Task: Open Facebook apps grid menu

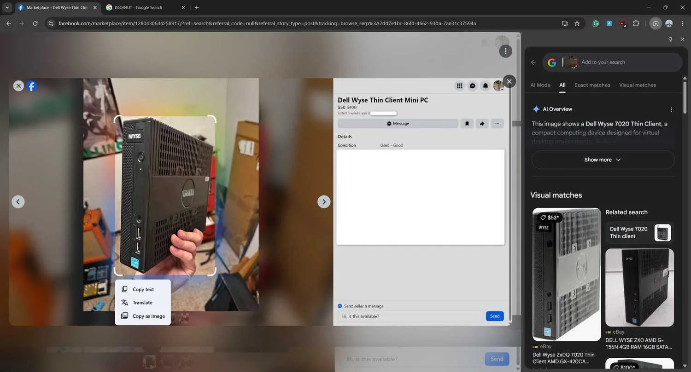Action: pyautogui.click(x=459, y=86)
